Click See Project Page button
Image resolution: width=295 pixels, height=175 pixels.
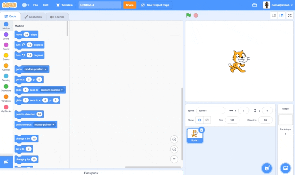tap(155, 5)
